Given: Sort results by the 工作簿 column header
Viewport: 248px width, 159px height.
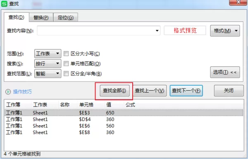Looking at the screenshot, I should pyautogui.click(x=13, y=105).
